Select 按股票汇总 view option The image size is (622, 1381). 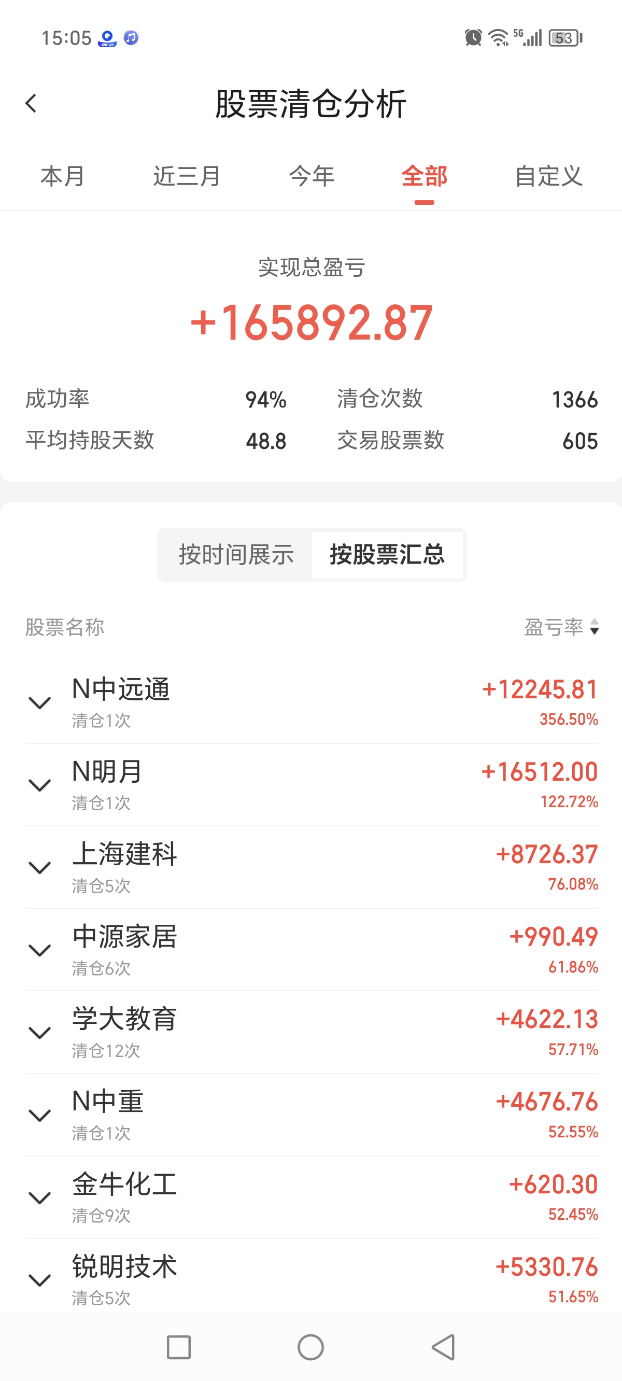click(387, 555)
